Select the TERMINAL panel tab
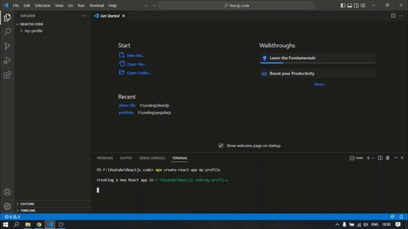The width and height of the screenshot is (408, 229). pos(180,158)
